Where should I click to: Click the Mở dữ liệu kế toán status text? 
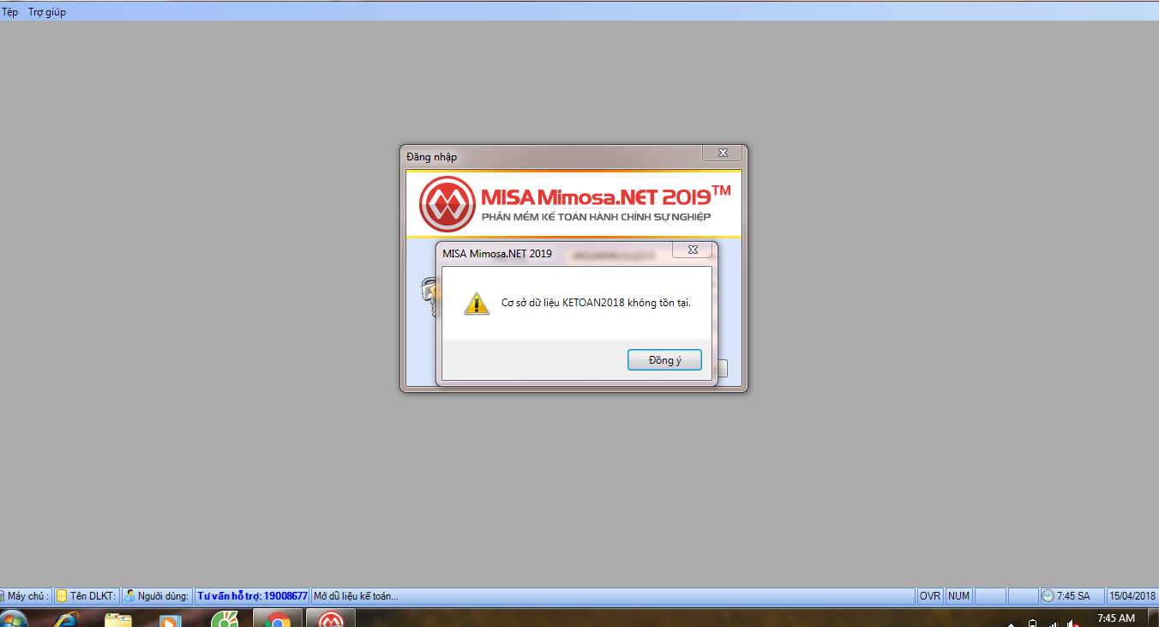(356, 595)
